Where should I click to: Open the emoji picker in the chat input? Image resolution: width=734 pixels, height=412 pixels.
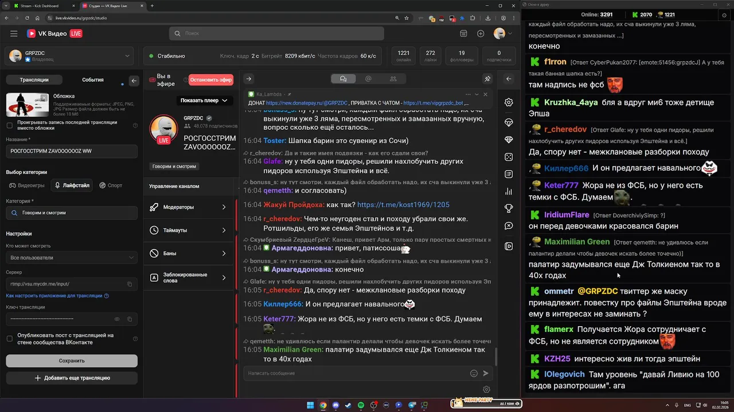pos(474,373)
